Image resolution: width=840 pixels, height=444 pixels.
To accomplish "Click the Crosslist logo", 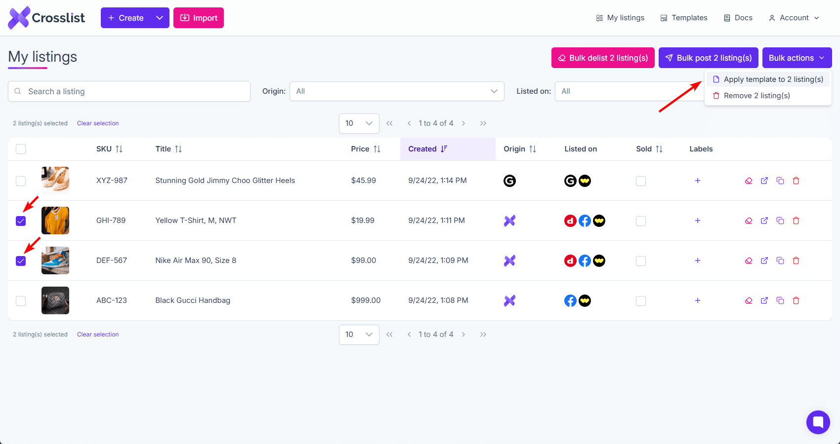I will [46, 18].
